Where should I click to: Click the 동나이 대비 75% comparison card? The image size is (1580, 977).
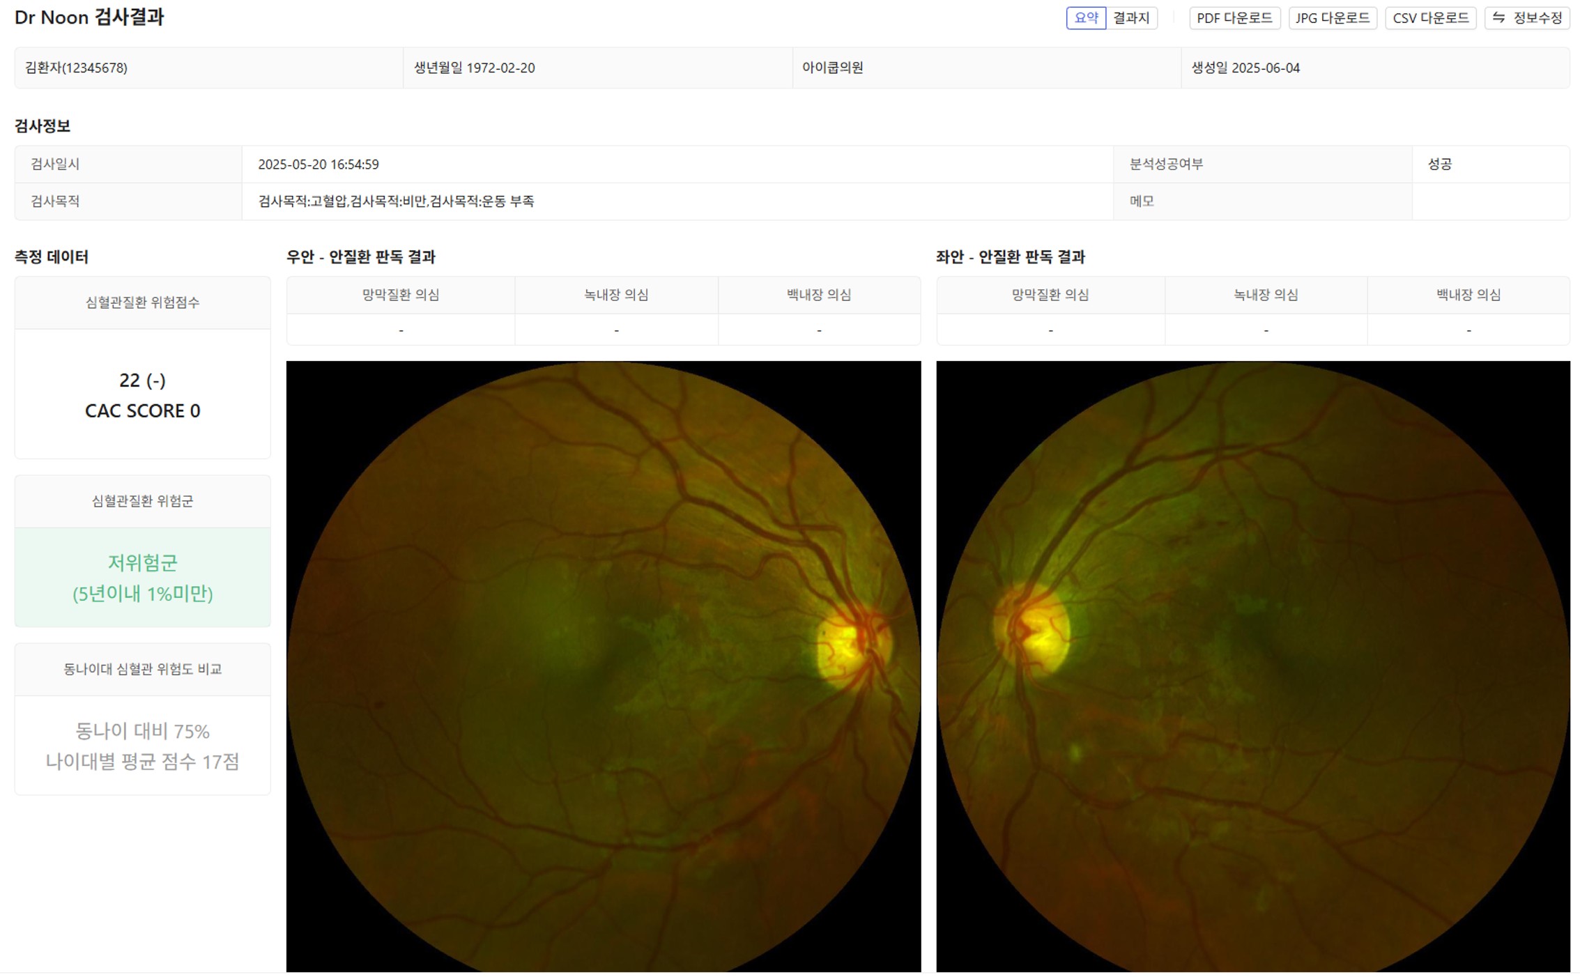point(142,745)
